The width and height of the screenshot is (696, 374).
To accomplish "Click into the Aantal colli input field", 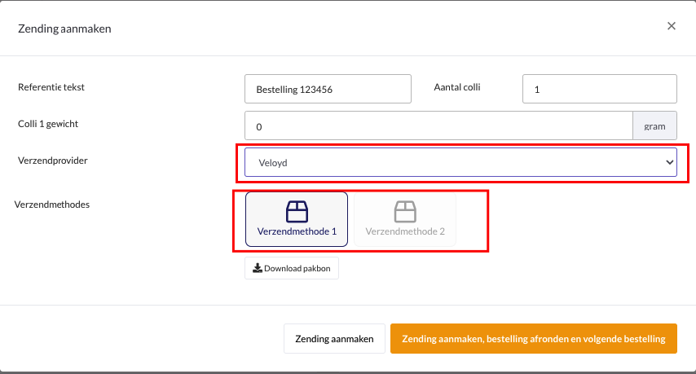I will point(599,89).
